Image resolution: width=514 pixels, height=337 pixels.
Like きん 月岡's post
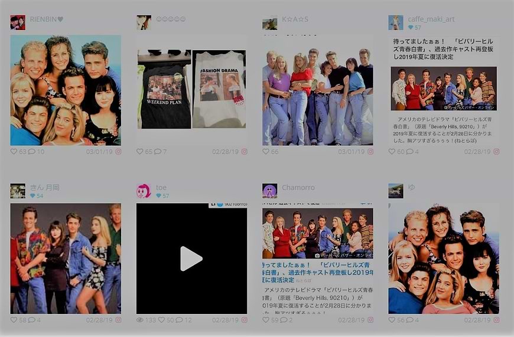14,320
